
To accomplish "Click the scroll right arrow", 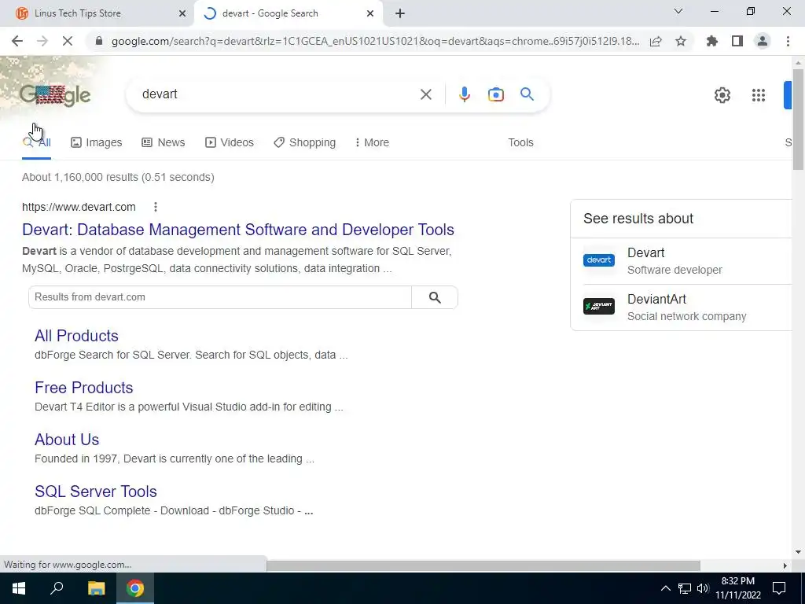I will pos(785,565).
